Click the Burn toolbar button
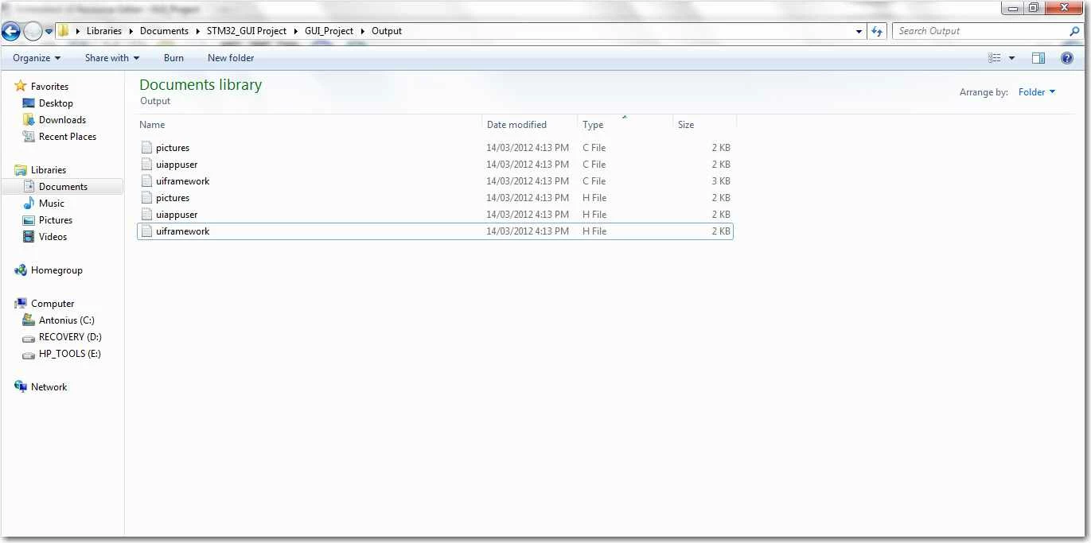 coord(173,58)
